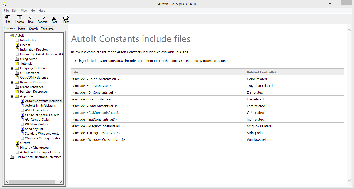Click the open Appendix book icon
This screenshot has width=354, height=189.
(17, 96)
